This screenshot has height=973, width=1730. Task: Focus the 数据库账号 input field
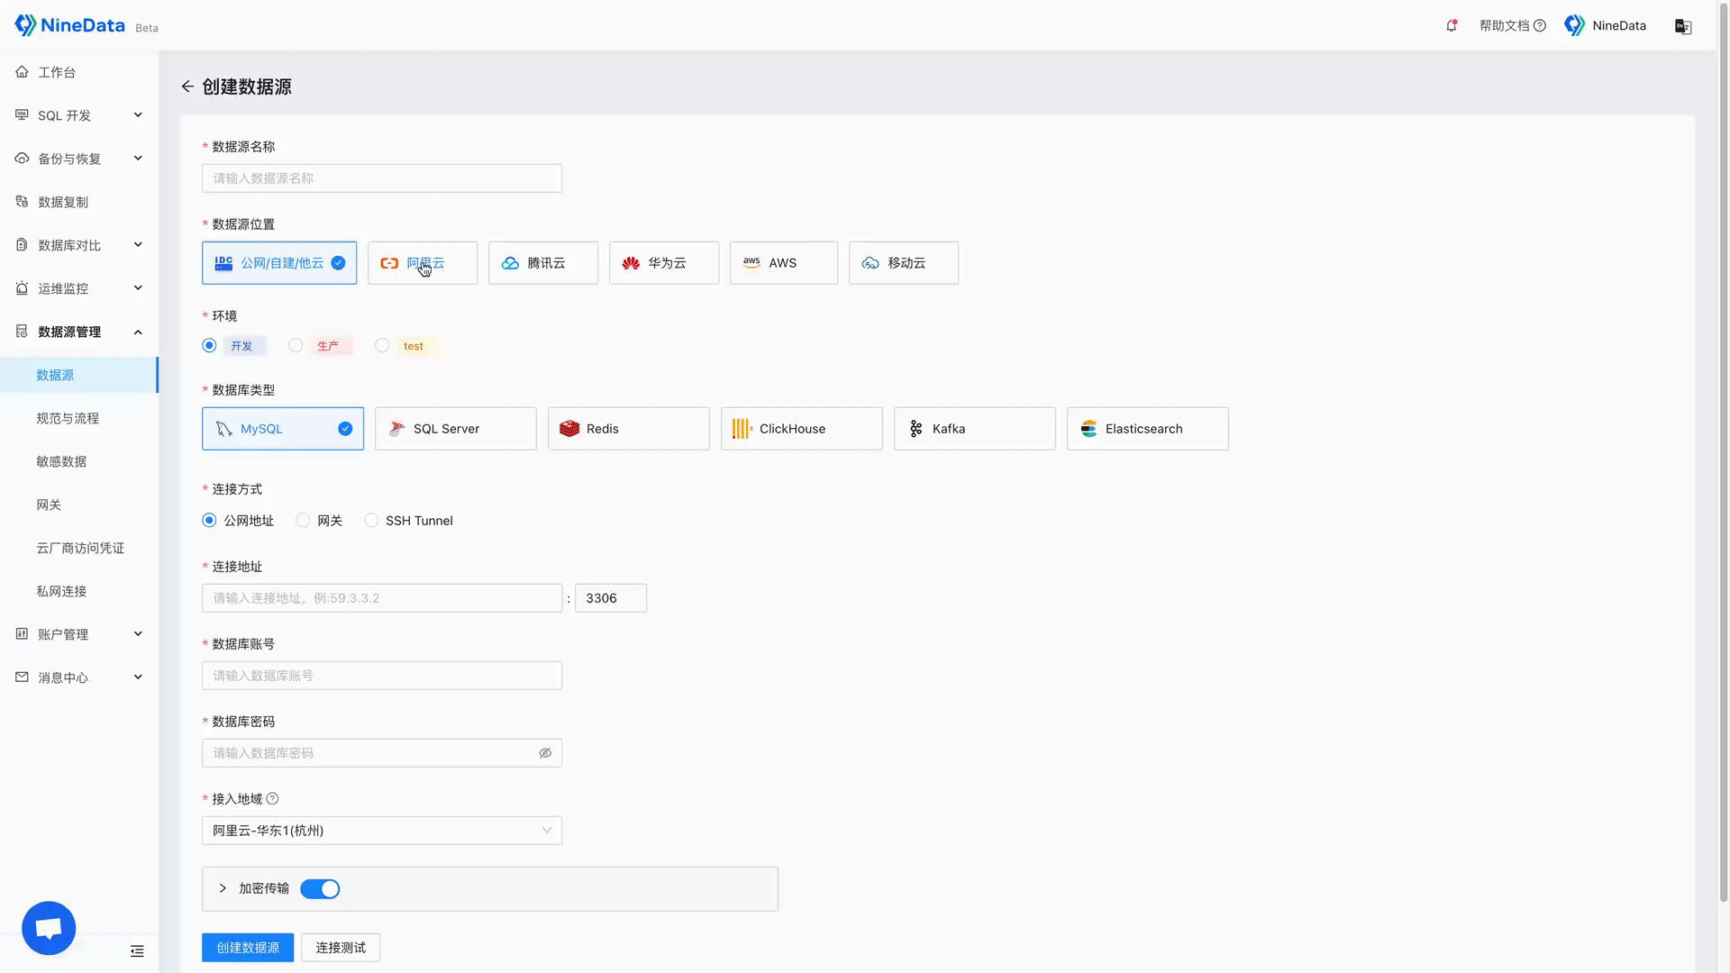[382, 676]
